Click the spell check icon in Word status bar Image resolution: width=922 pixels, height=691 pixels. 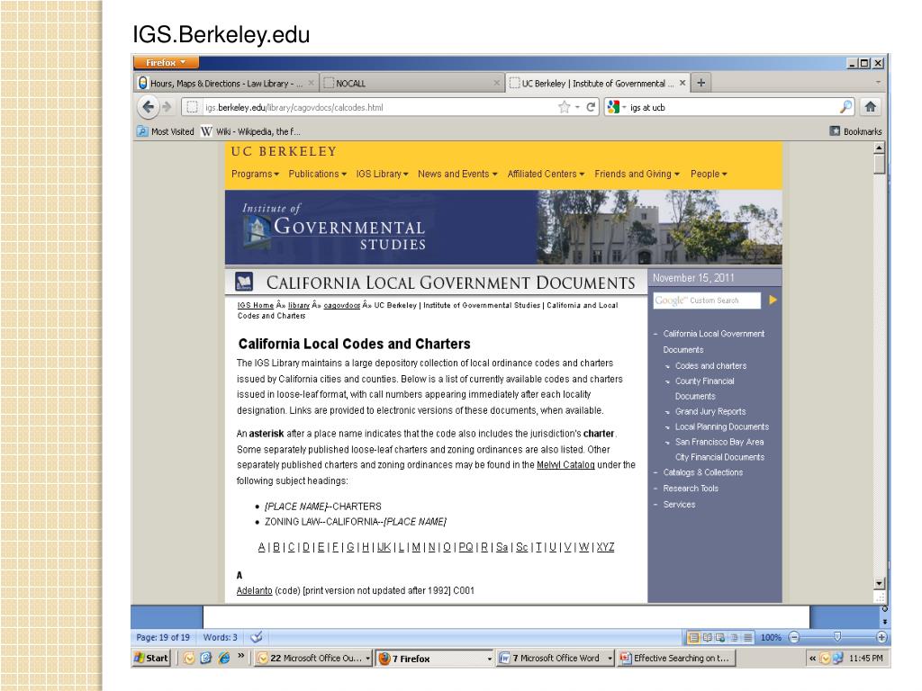tap(257, 637)
